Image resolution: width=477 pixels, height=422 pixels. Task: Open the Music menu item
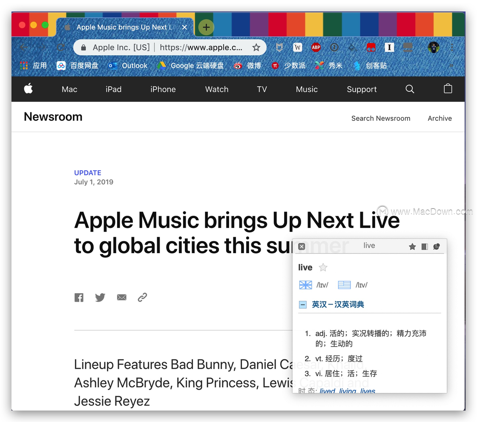point(307,89)
